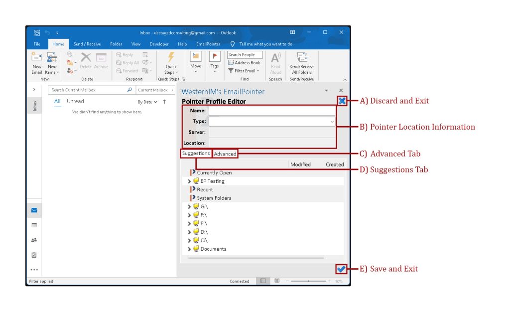510x312 pixels.
Task: Switch to the Advanced tab
Action: (225, 154)
